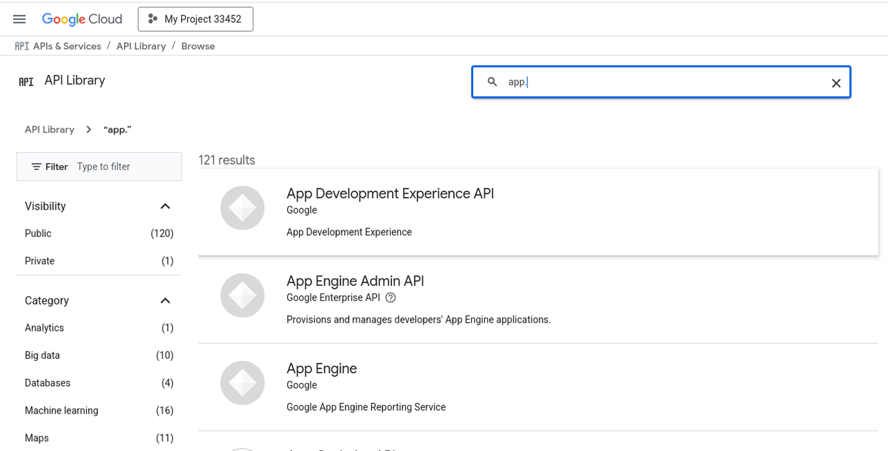Screen dimensions: 888x451
Task: Filter by Public visibility
Action: 38,234
